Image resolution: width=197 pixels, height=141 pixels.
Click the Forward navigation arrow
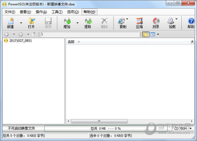point(21,34)
